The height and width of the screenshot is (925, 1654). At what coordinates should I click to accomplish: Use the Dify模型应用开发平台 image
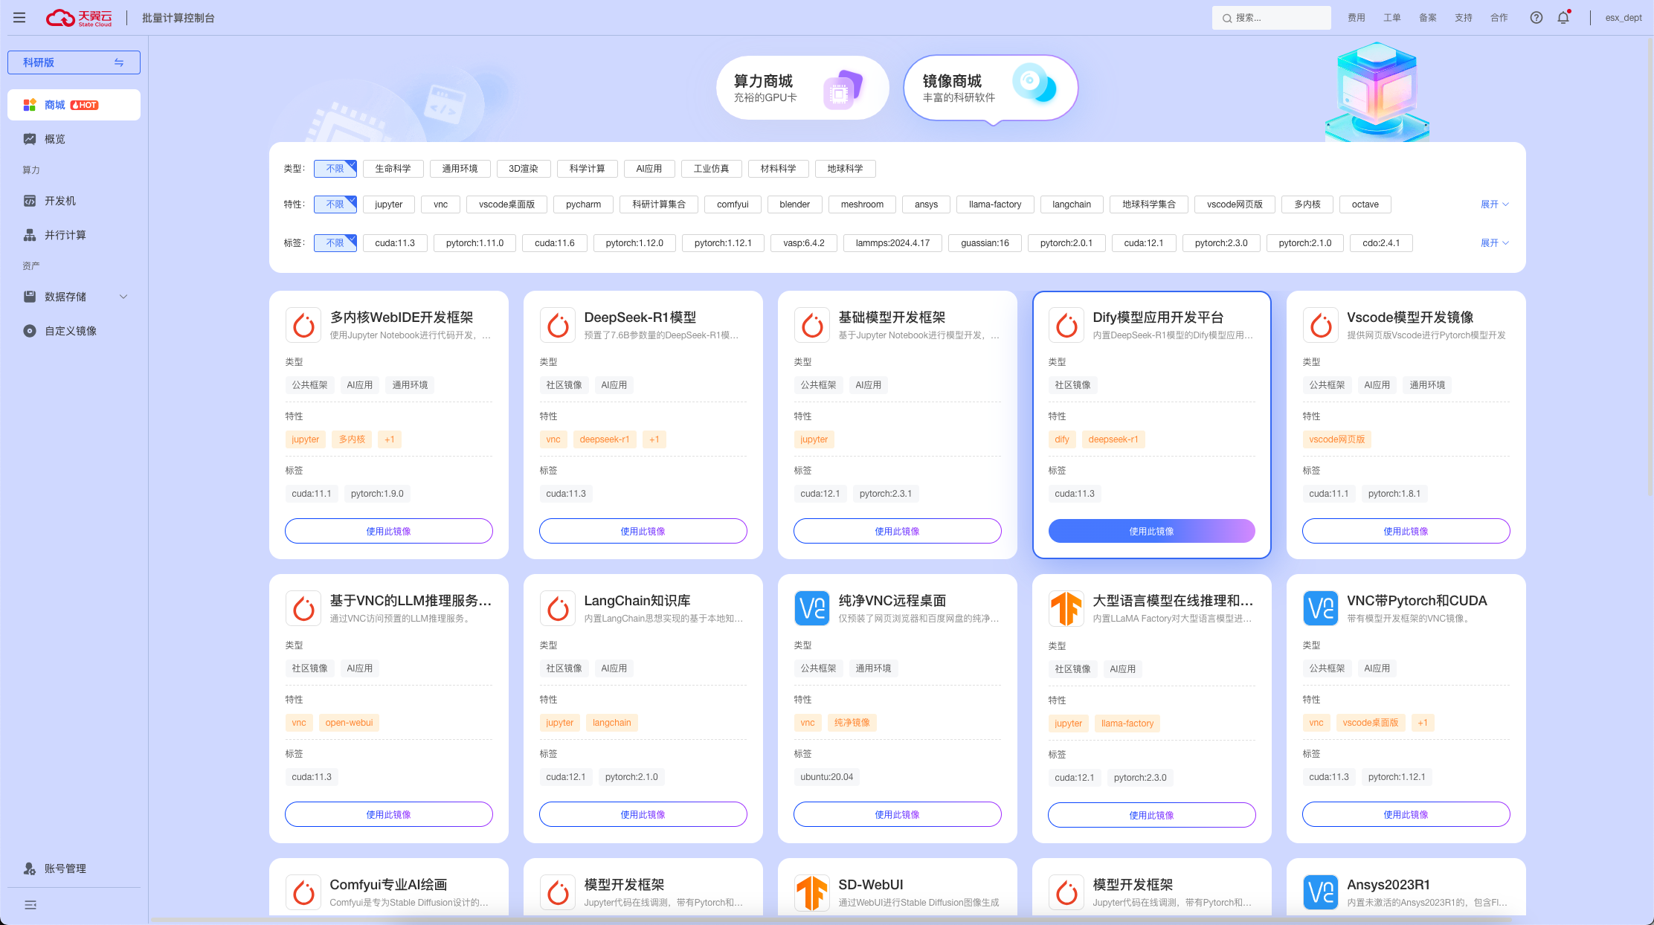tap(1151, 531)
